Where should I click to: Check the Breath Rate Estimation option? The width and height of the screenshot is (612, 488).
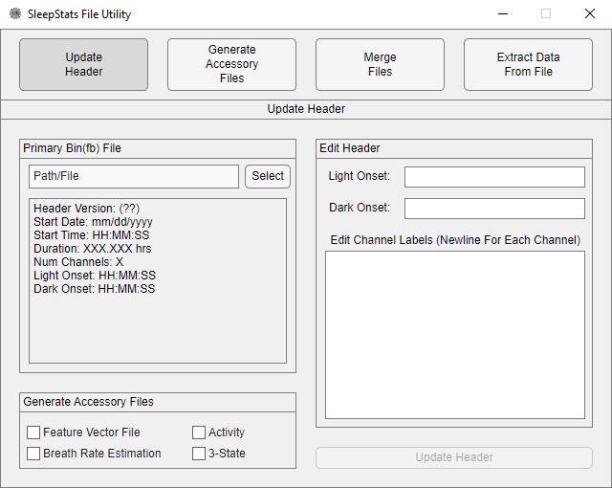tap(34, 454)
